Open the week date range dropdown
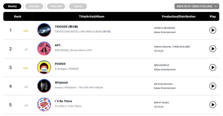This screenshot has width=223, height=116. (197, 6)
